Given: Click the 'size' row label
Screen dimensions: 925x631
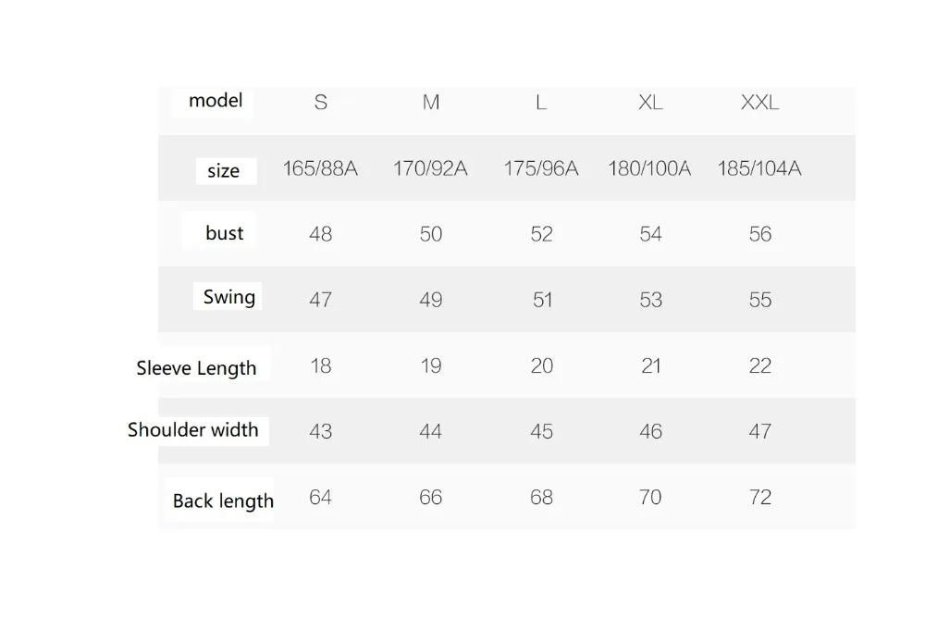Looking at the screenshot, I should point(223,170).
